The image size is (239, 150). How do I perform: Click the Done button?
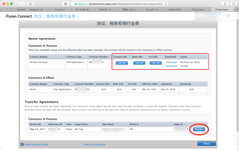coord(206,144)
